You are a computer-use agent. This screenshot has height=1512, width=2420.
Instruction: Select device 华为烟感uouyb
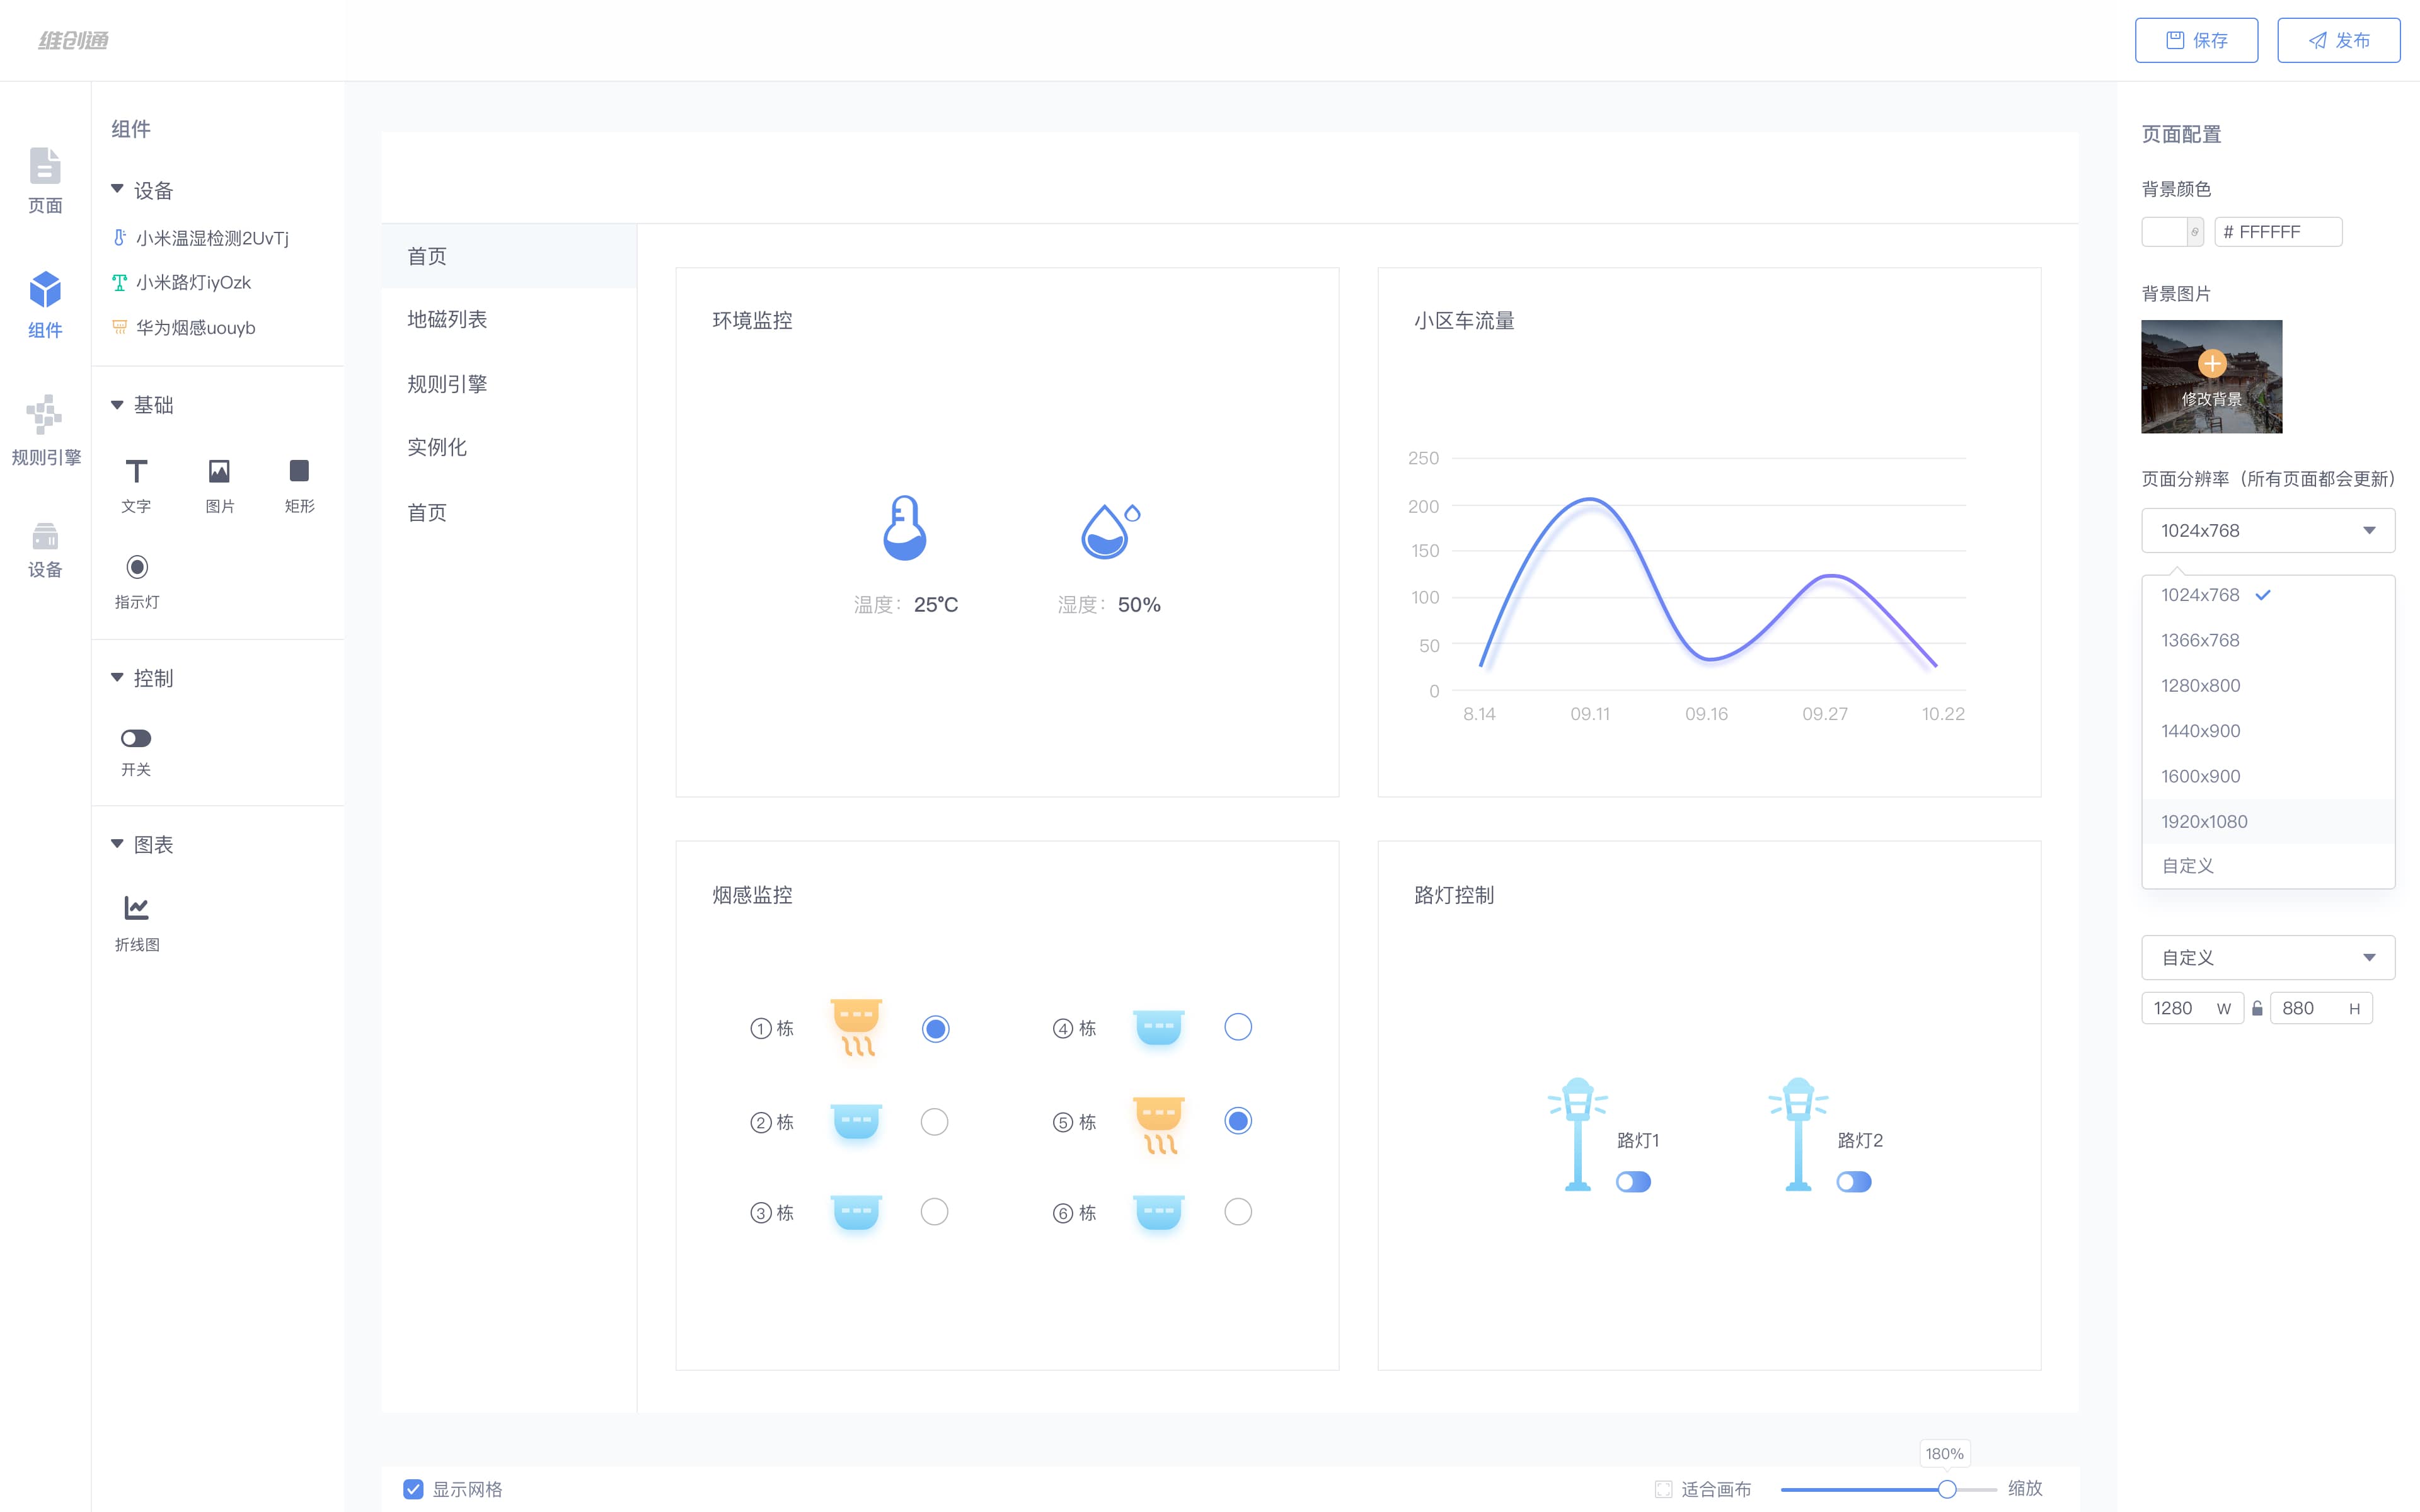click(x=183, y=328)
